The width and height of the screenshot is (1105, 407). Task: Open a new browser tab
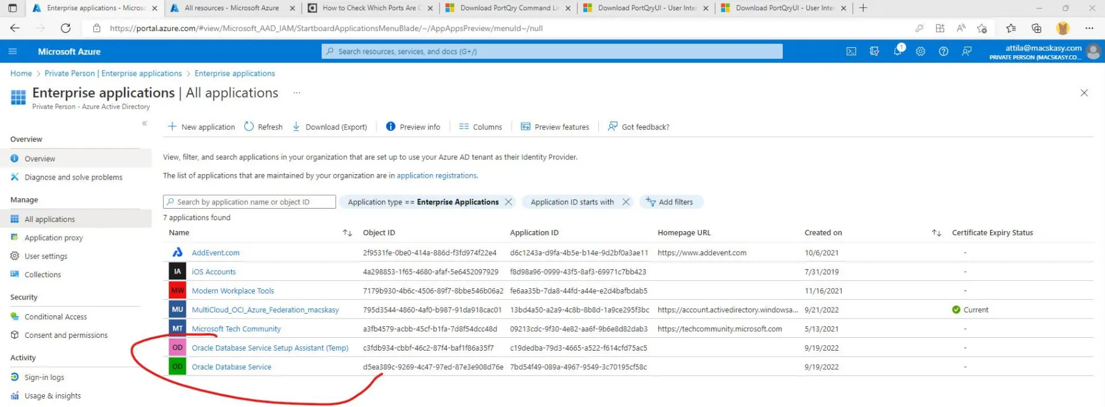click(x=863, y=8)
